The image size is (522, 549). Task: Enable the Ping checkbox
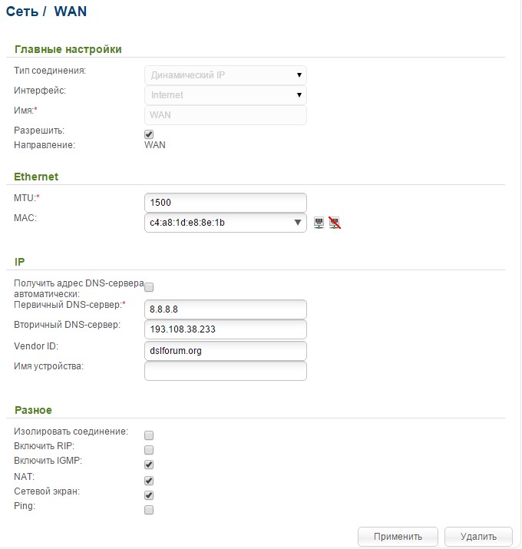(149, 510)
